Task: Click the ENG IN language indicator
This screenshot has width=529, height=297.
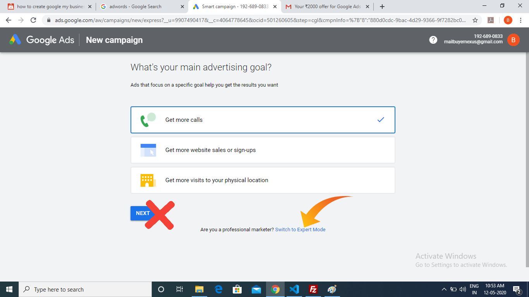Action: (x=474, y=289)
